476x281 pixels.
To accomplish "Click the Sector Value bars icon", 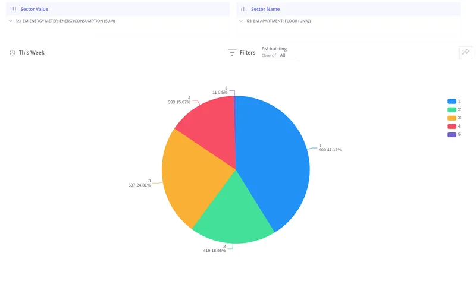I will tap(13, 9).
